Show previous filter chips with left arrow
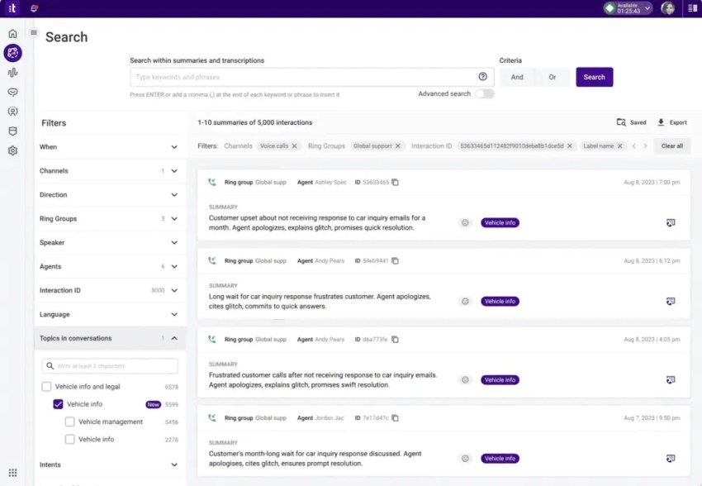The image size is (702, 486). pyautogui.click(x=634, y=146)
